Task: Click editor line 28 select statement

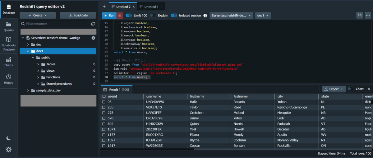Action: pyautogui.click(x=131, y=77)
